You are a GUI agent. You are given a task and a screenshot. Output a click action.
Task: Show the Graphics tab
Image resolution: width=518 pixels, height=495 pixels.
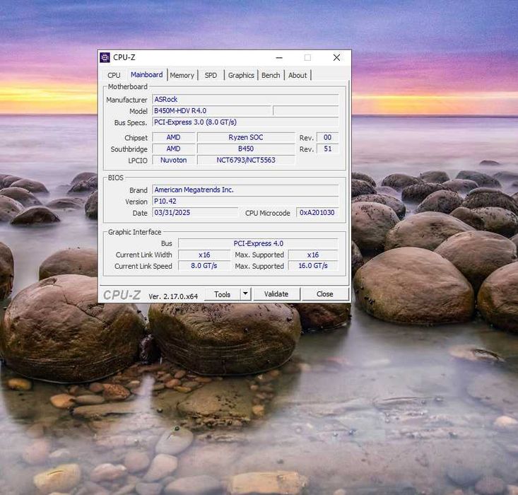(241, 75)
